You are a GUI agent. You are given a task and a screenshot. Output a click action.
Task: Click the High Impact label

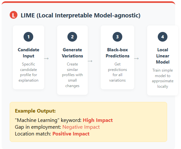coord(98,120)
